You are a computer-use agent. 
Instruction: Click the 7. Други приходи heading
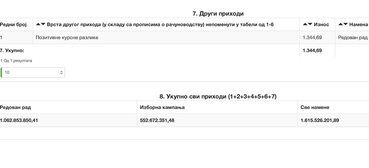pyautogui.click(x=218, y=14)
